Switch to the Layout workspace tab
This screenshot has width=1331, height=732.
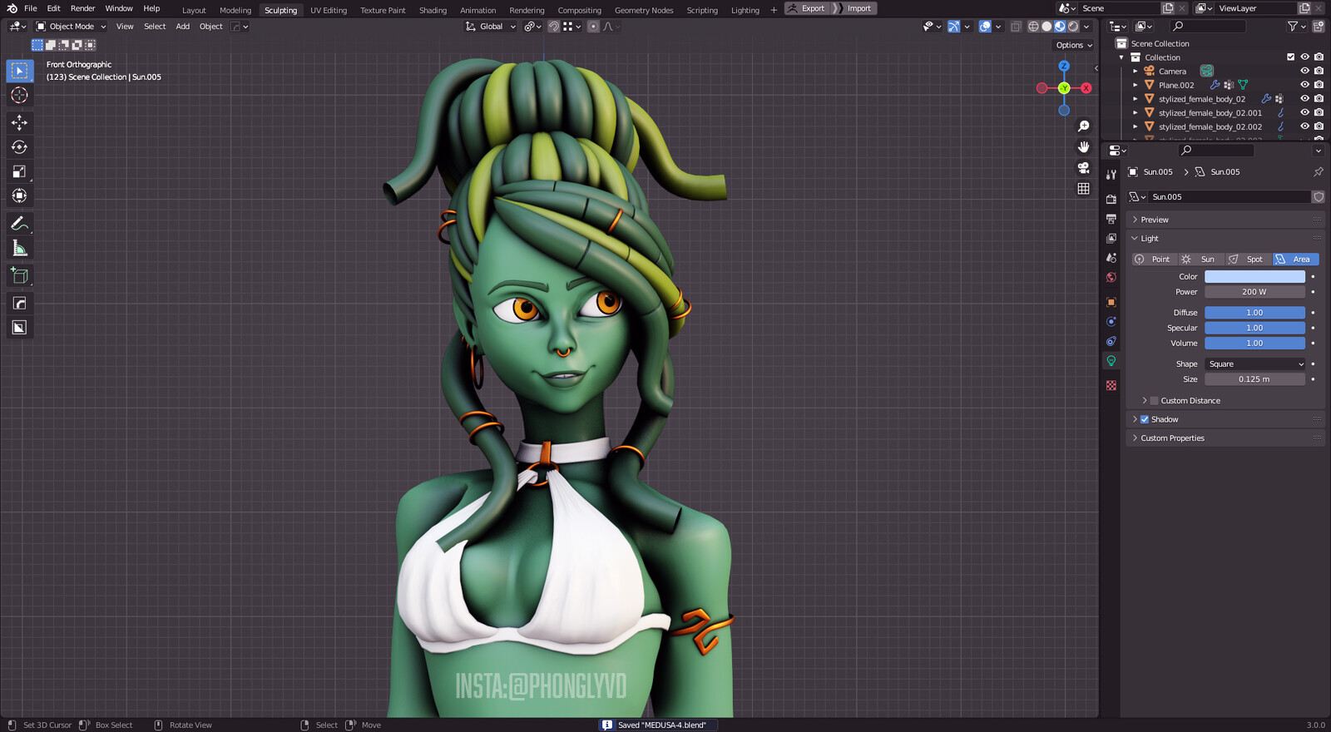point(194,10)
